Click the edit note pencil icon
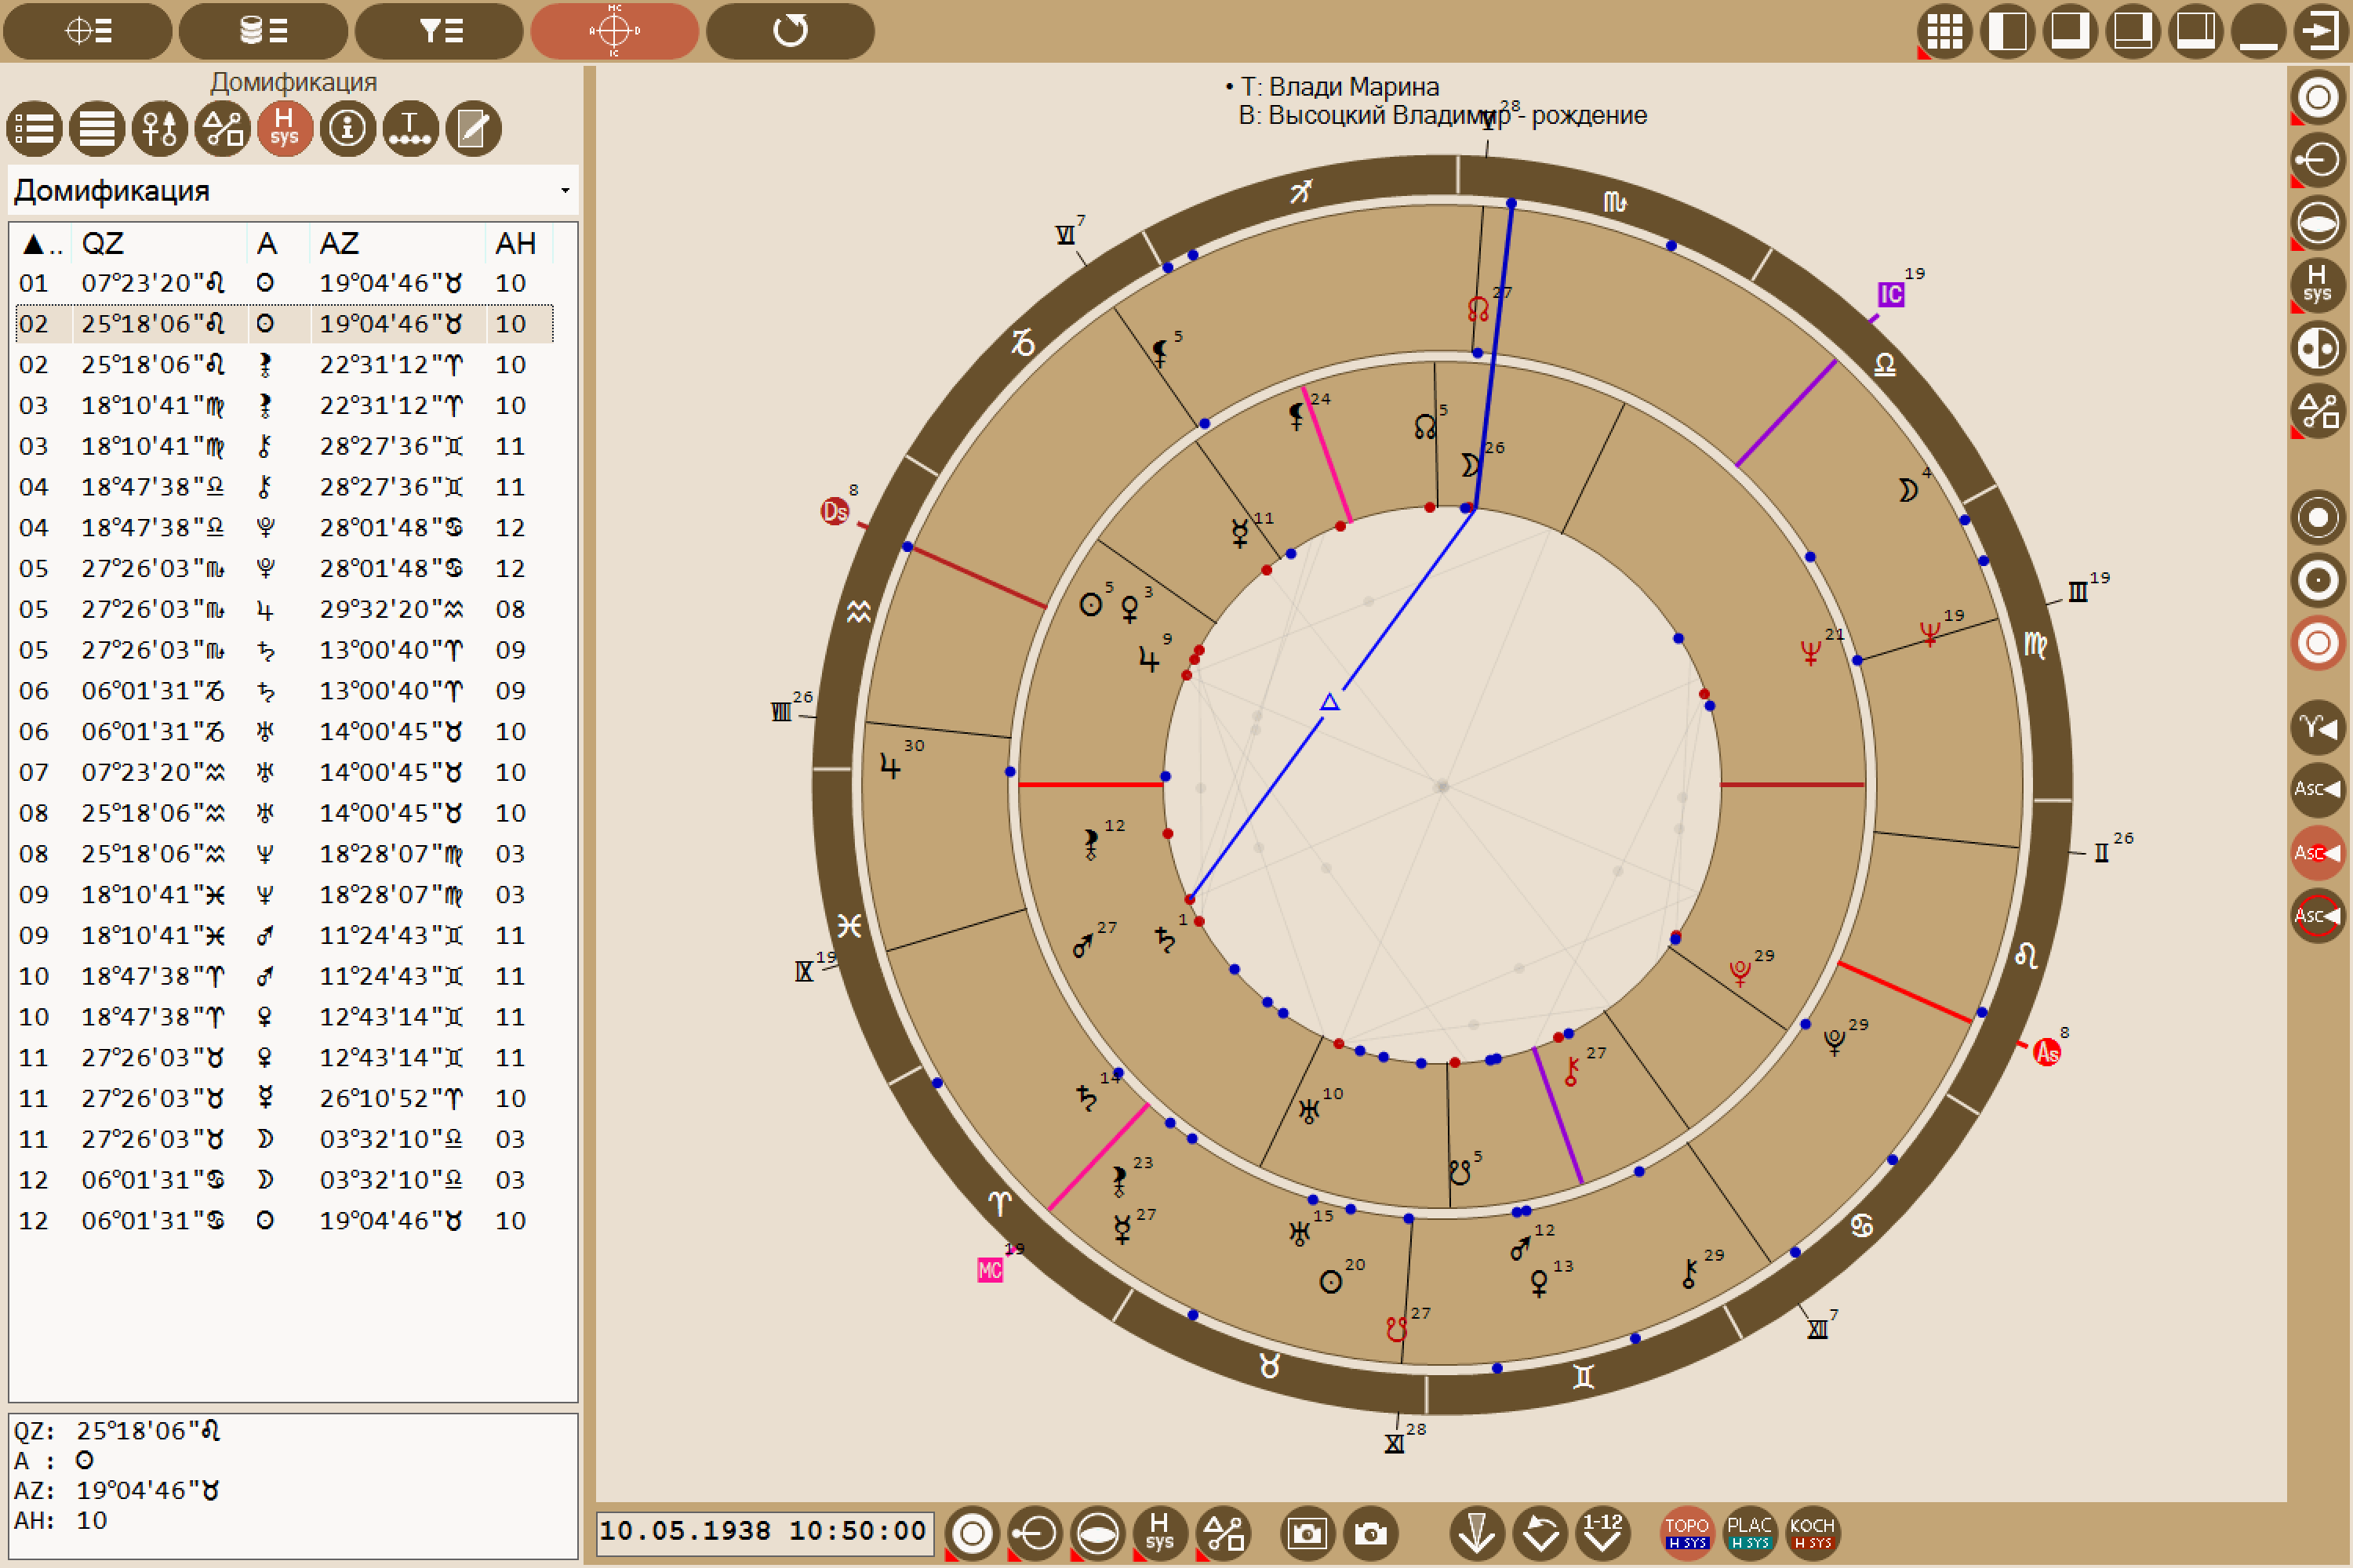 click(472, 128)
